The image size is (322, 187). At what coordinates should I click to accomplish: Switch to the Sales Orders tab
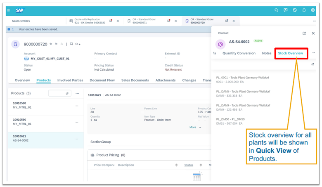[21, 21]
